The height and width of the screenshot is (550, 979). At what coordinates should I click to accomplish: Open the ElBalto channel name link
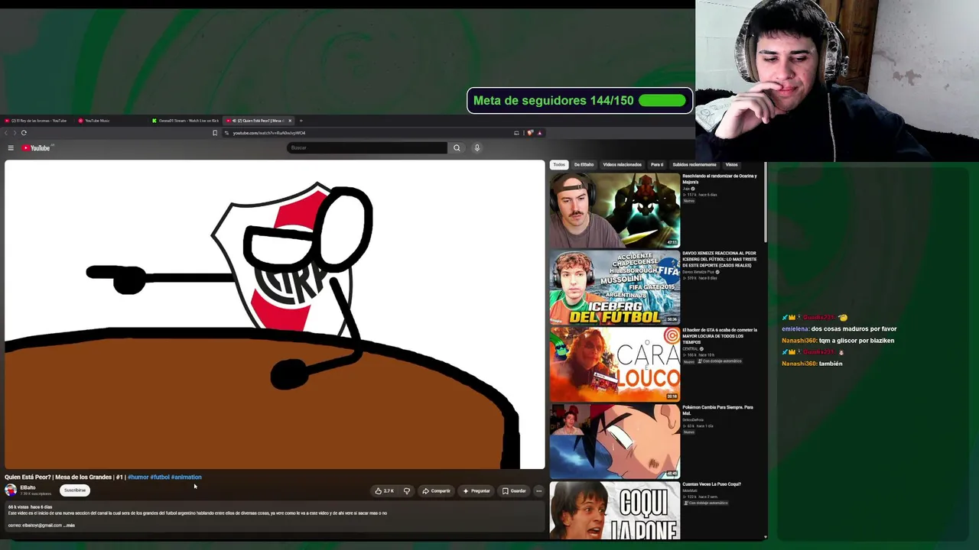28,487
